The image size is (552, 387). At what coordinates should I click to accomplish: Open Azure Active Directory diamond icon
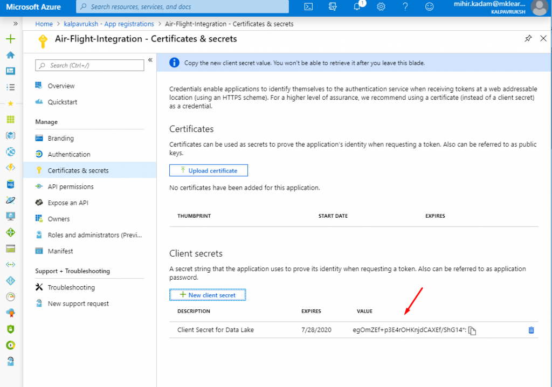(11, 281)
